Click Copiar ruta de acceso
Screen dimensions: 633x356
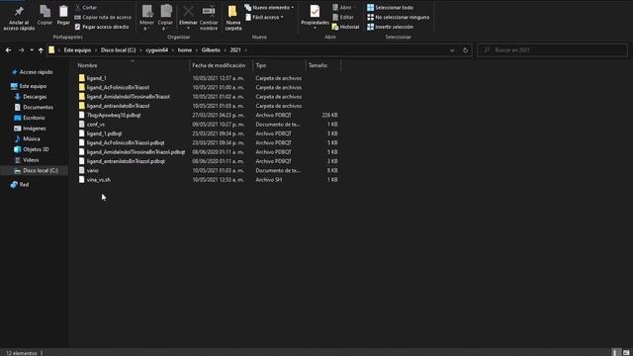click(x=103, y=18)
